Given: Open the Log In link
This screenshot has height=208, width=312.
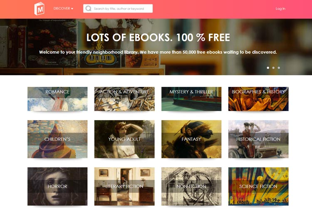Looking at the screenshot, I should pos(280,9).
